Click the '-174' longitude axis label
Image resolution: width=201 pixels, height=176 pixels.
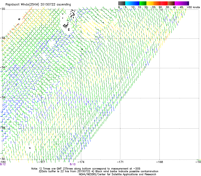click(x=81, y=162)
